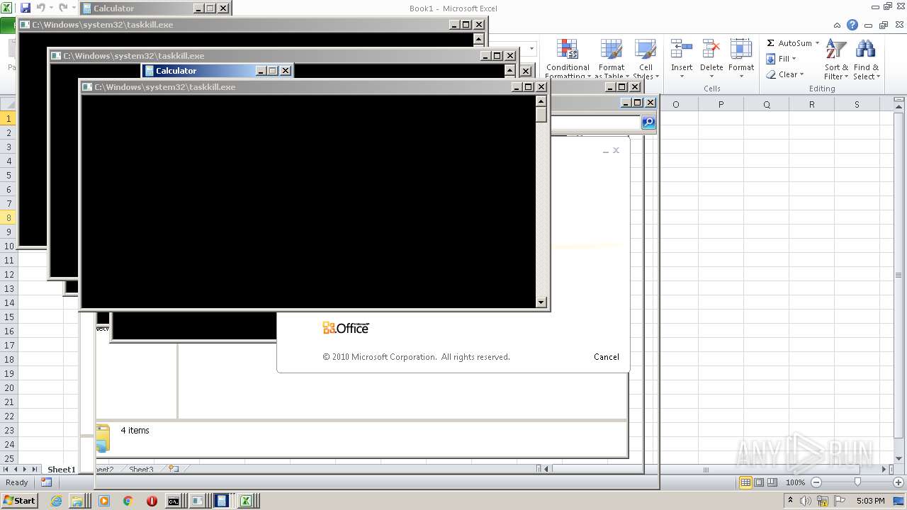Image resolution: width=907 pixels, height=510 pixels.
Task: Click the Format cells icon
Action: coord(741,50)
